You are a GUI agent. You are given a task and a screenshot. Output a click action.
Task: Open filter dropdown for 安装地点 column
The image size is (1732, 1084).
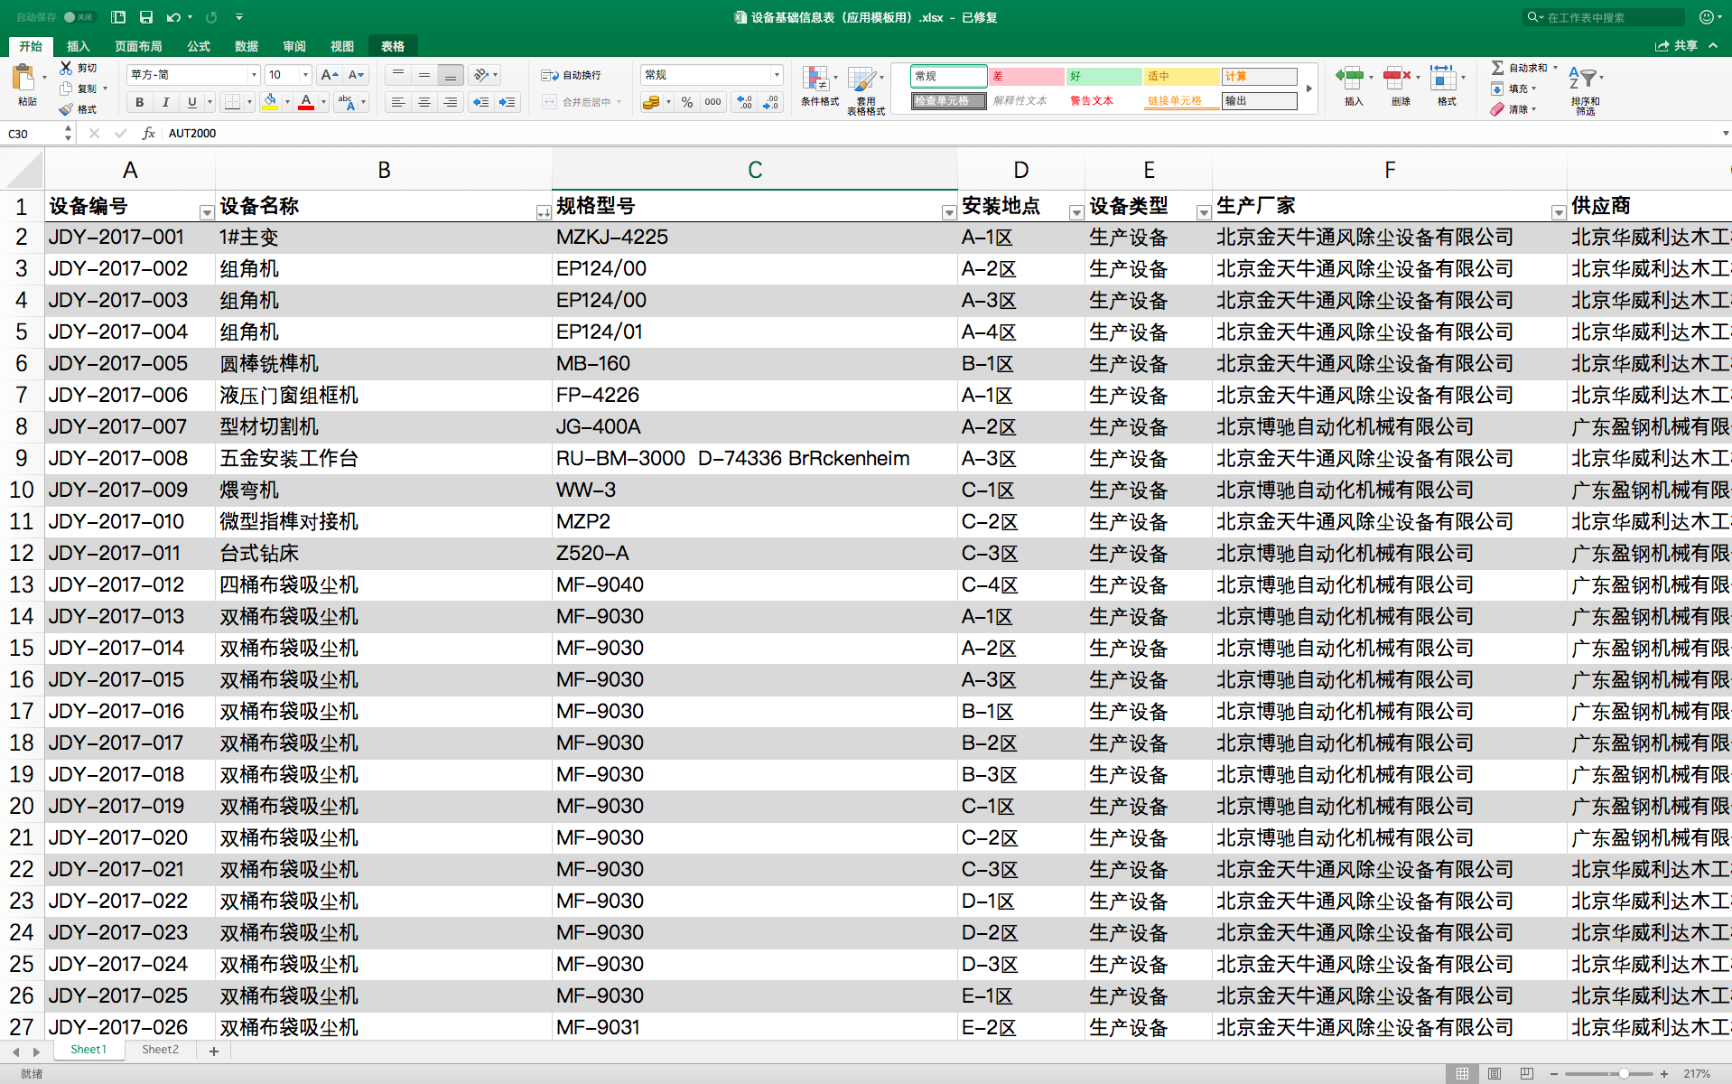(1076, 212)
